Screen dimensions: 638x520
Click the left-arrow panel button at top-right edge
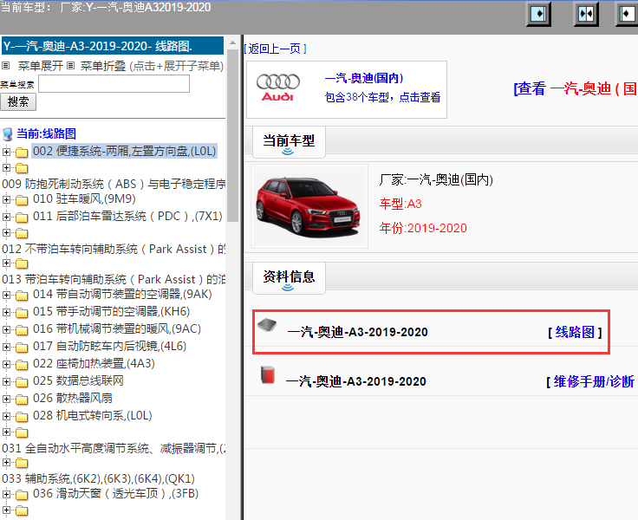[627, 14]
